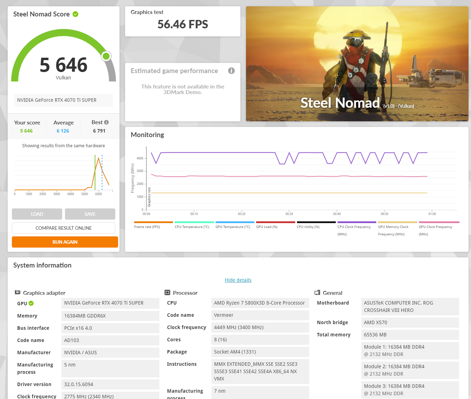Click the GPU Manufacturing process value 5 nm
The height and width of the screenshot is (399, 471).
(x=110, y=368)
